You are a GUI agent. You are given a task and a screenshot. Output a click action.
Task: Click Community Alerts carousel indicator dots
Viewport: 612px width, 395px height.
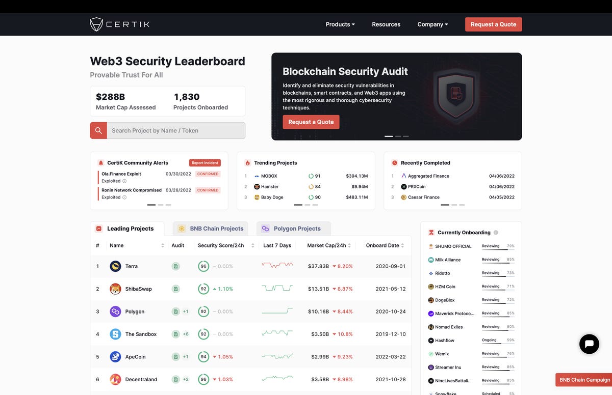pos(159,205)
